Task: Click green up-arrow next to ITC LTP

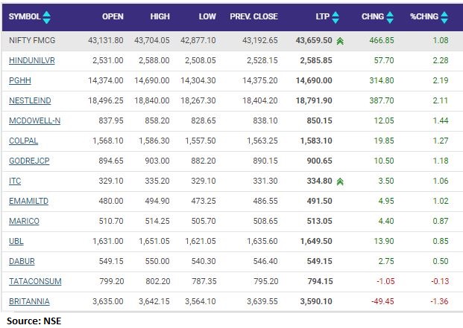Action: point(339,181)
